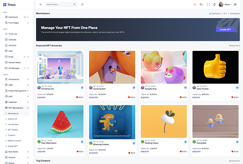
Task: Open the Pixel Watermelon artwork thumbnail
Action: [60, 121]
